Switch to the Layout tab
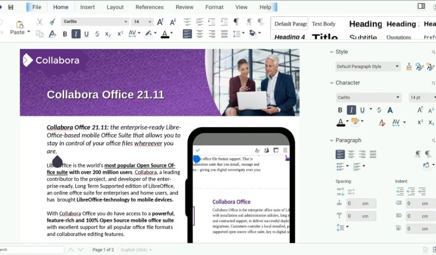 click(x=115, y=7)
